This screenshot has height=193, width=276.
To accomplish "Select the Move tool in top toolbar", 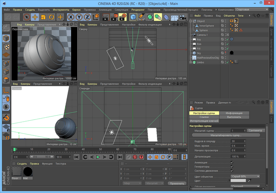I will click(34, 17).
